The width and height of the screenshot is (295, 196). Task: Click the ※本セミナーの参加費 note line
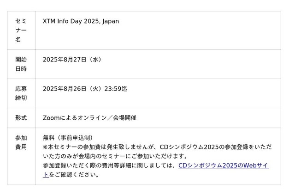click(x=157, y=147)
